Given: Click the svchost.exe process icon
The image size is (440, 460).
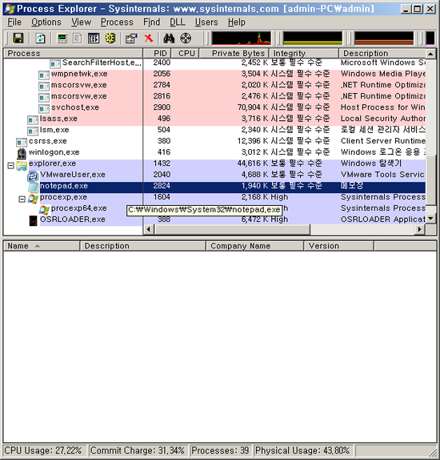Looking at the screenshot, I should point(44,109).
